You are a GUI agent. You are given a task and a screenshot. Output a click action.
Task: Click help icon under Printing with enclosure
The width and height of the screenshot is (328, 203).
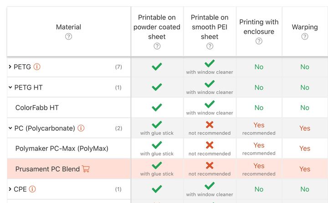pos(259,41)
